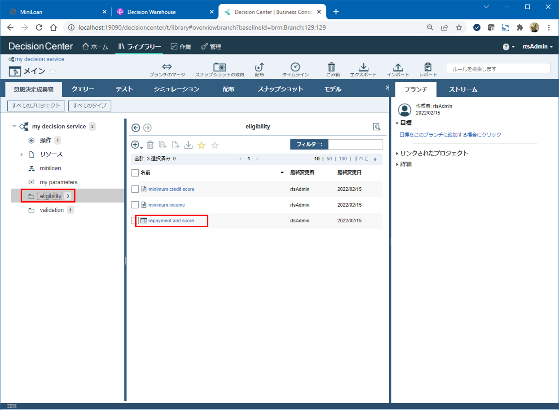559x410 pixels.
Task: Click the outlined star icon in list toolbar
Action: point(215,145)
